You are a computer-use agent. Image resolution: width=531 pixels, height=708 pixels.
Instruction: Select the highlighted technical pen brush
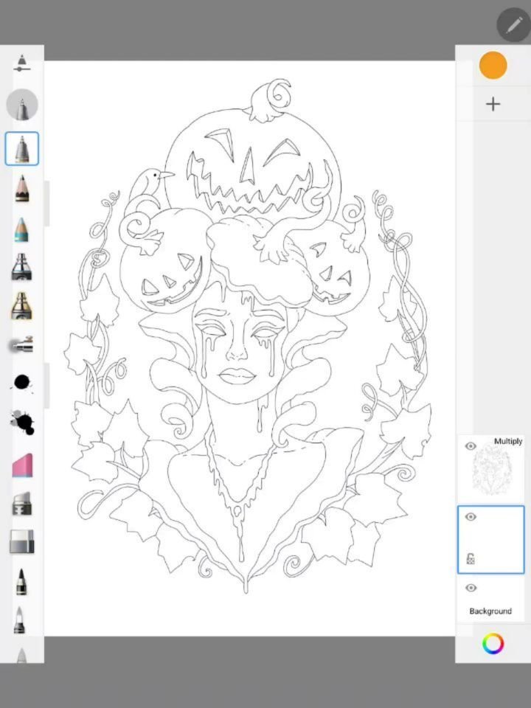tap(21, 148)
